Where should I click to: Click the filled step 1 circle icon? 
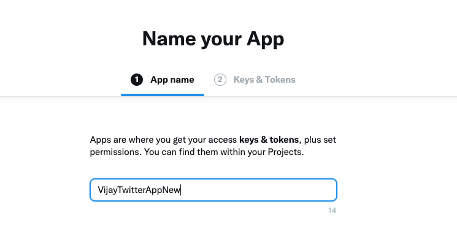(x=137, y=80)
